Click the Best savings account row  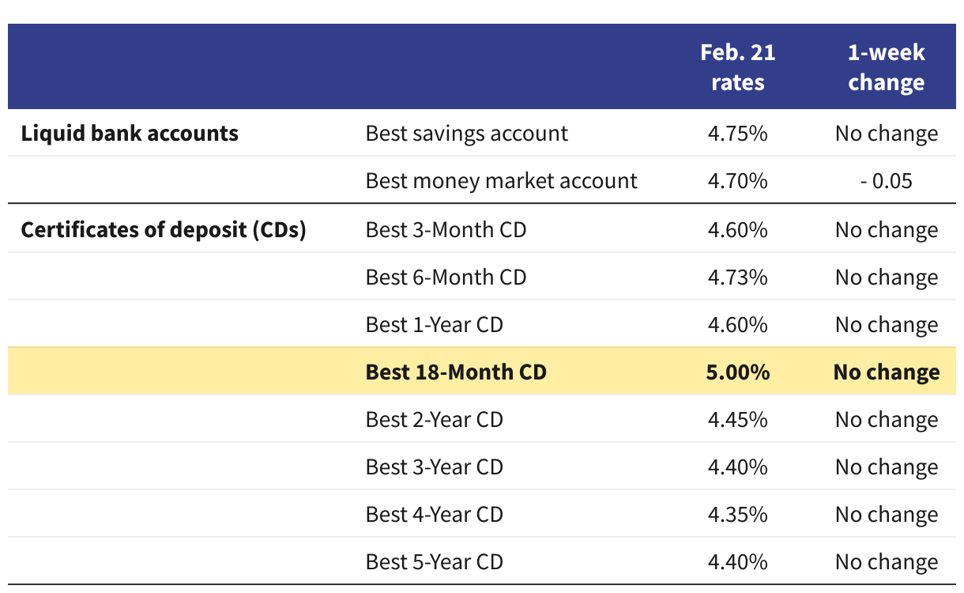coord(466,133)
